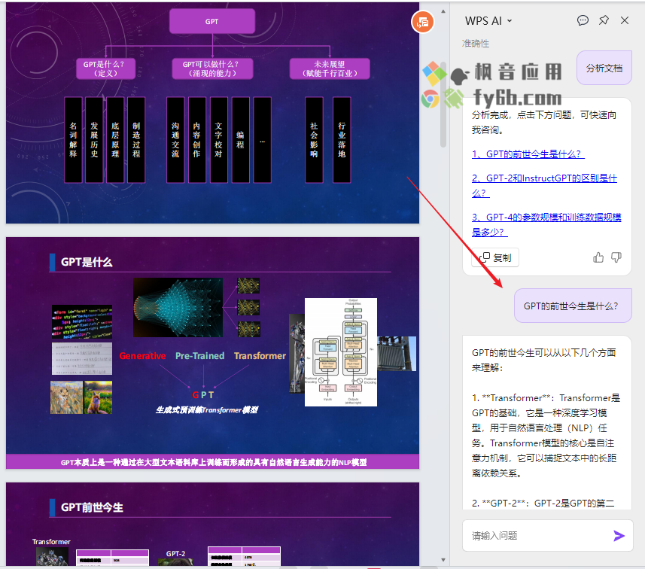Click the 行业落地 vertical box
645x569 pixels.
coord(342,140)
